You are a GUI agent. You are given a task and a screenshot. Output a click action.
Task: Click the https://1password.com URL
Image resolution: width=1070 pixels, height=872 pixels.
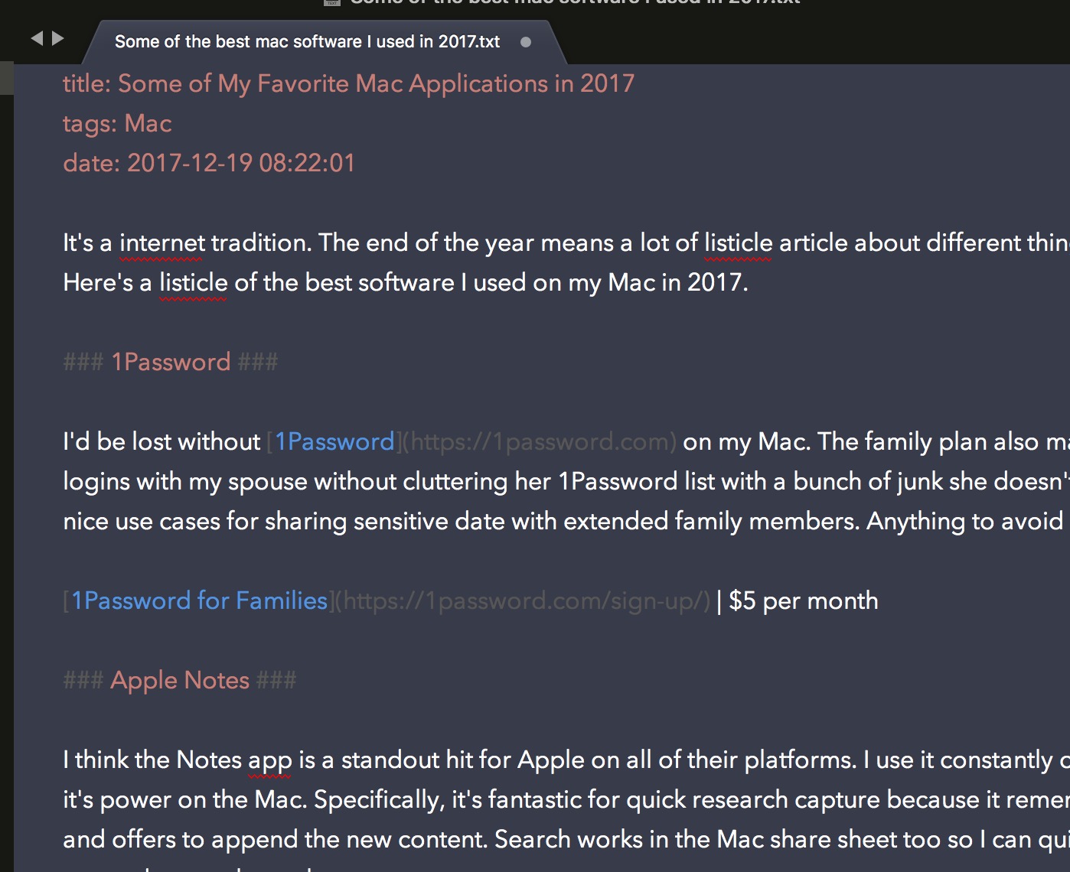(x=540, y=441)
